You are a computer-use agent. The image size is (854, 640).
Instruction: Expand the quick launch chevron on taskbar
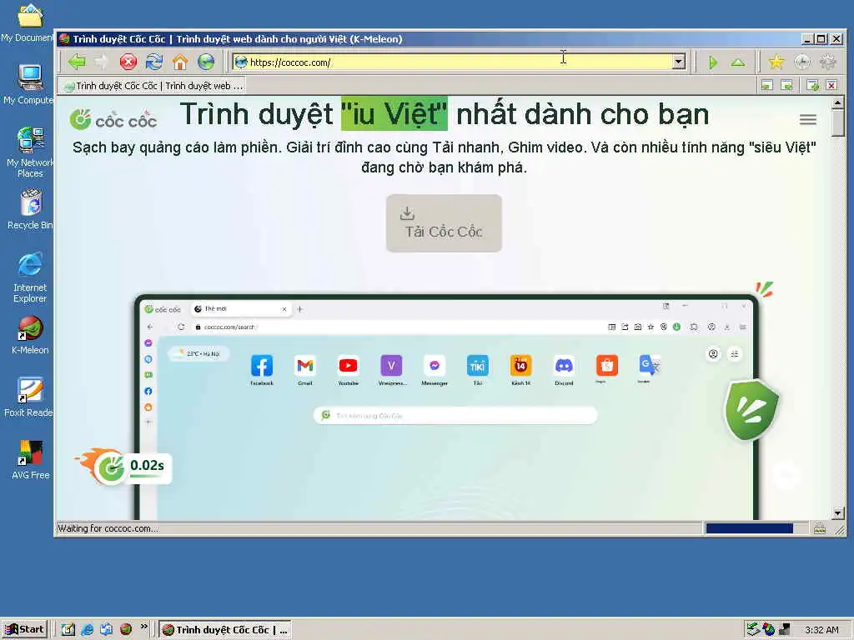coord(143,627)
